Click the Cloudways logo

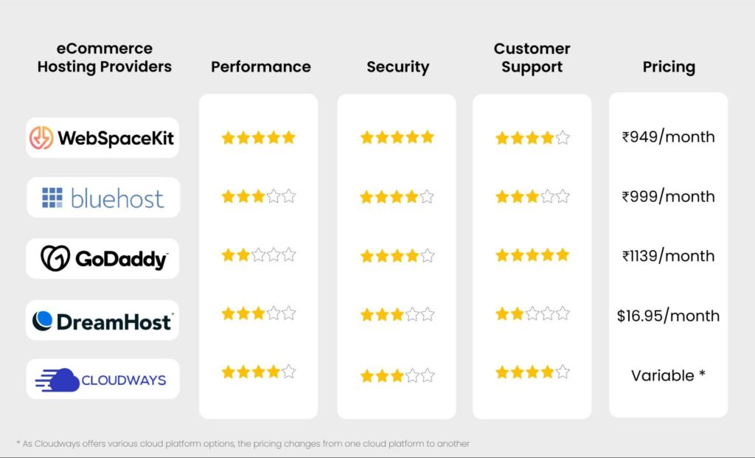pyautogui.click(x=102, y=380)
